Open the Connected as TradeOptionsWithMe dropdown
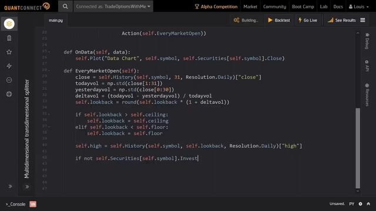Screen dimensions: 376x211 [113, 6]
